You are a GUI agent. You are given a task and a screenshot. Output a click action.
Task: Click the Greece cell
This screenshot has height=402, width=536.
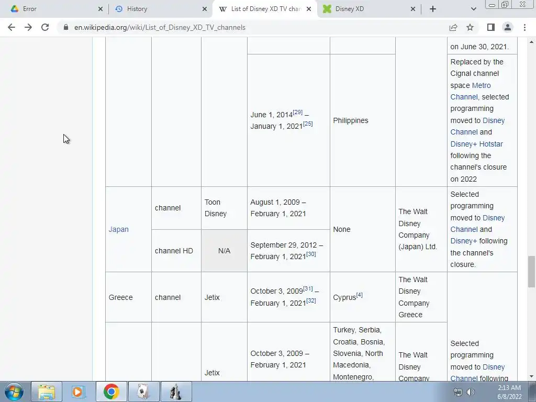click(129, 297)
